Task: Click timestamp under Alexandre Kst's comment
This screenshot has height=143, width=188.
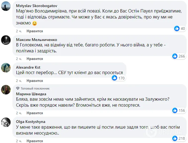Action: (x=19, y=81)
